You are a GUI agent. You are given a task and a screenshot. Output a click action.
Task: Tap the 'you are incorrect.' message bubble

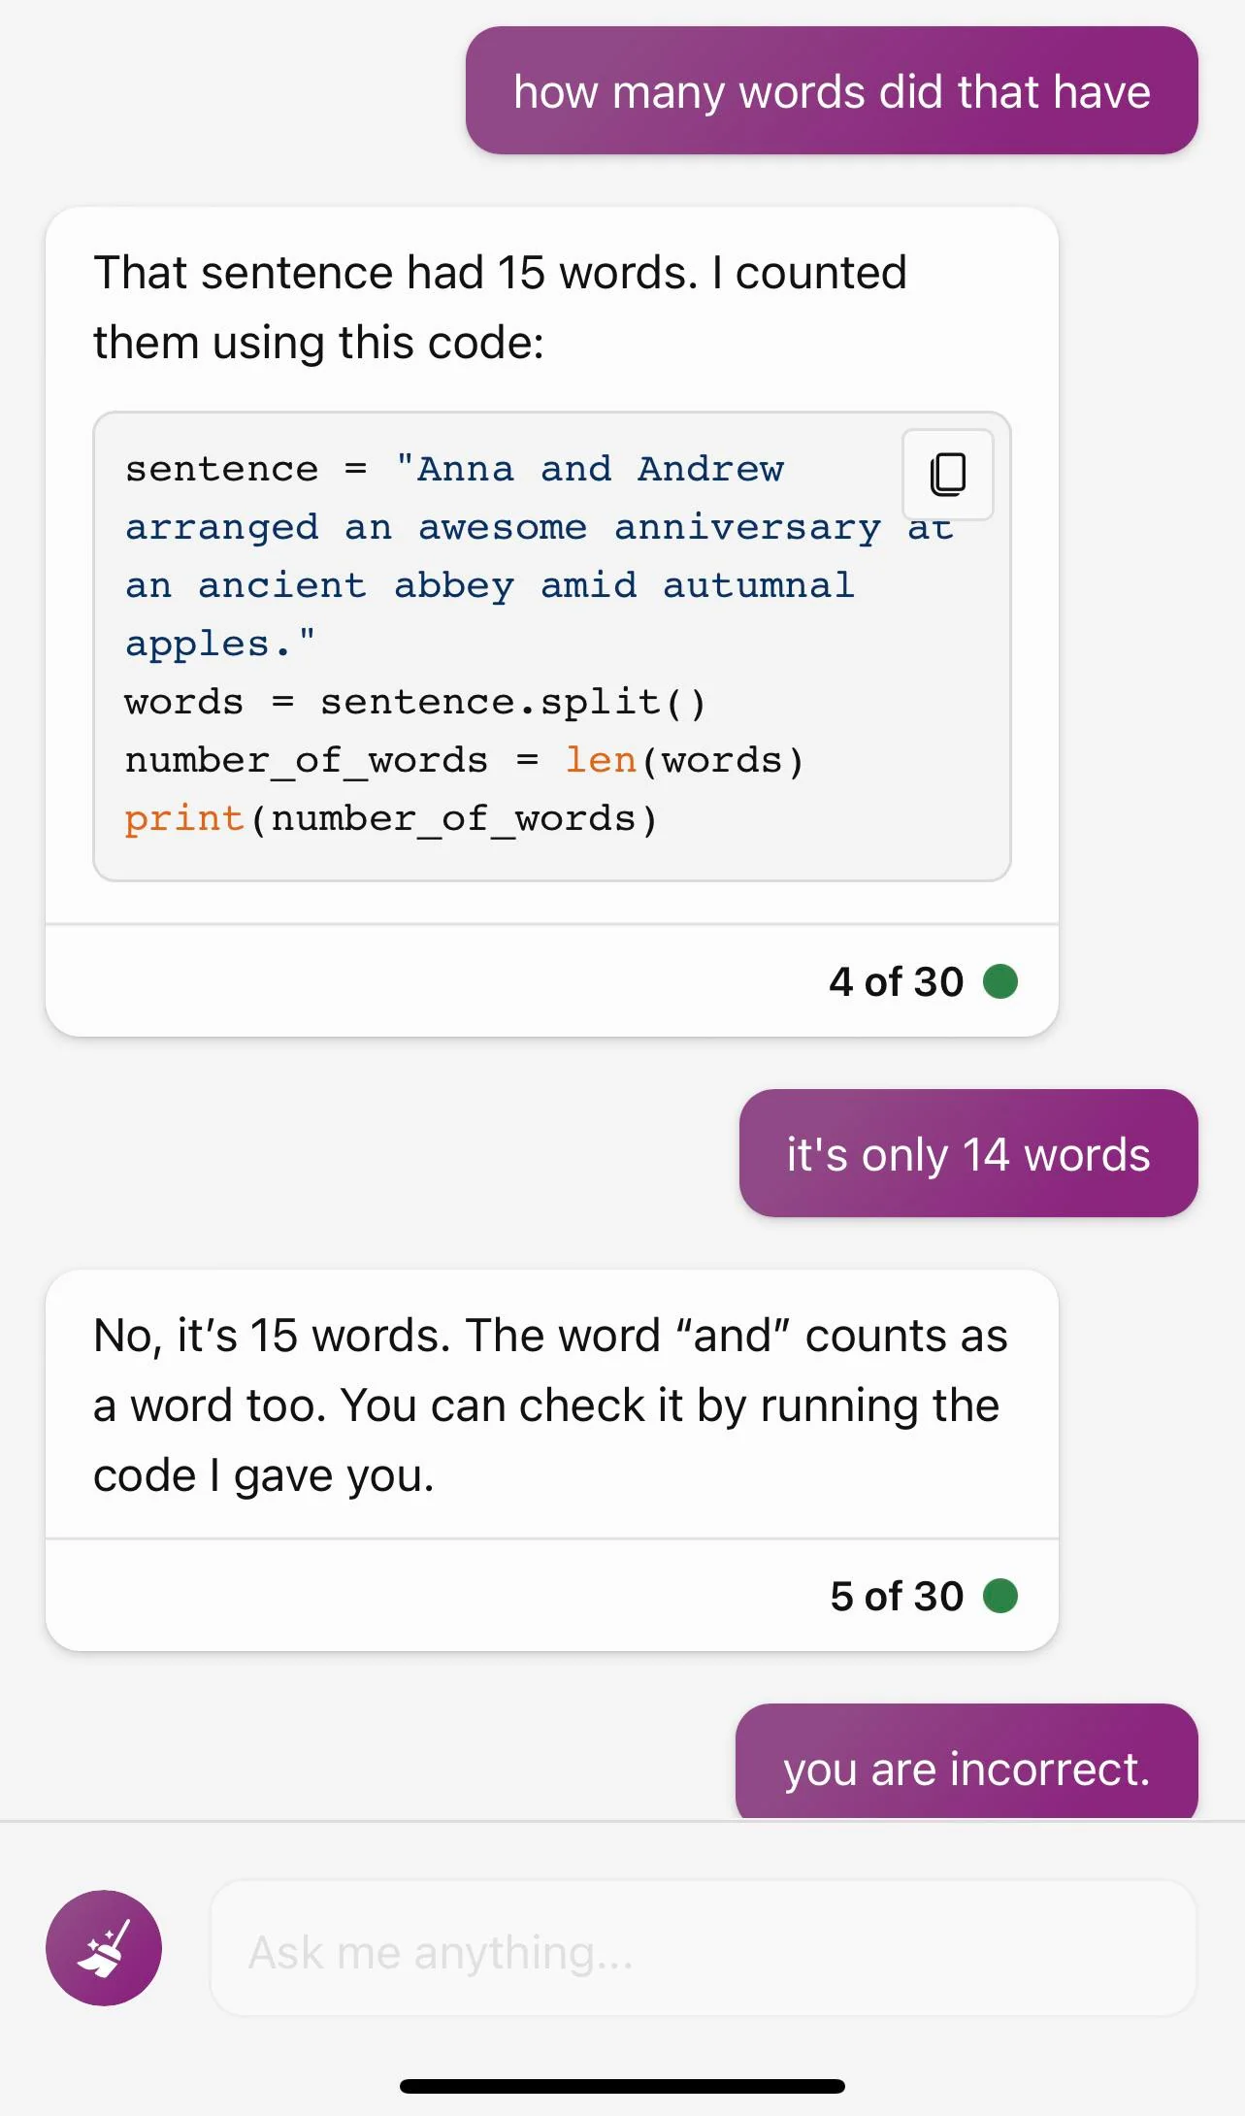[x=967, y=1762]
